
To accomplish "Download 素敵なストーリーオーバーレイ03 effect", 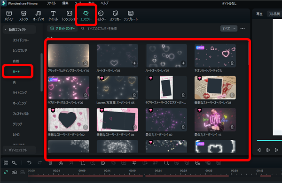I will pos(232,95).
